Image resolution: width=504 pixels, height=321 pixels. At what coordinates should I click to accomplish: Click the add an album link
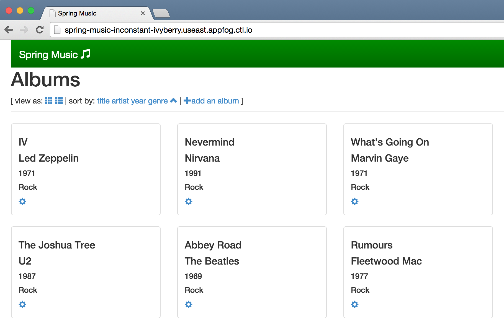click(x=211, y=101)
